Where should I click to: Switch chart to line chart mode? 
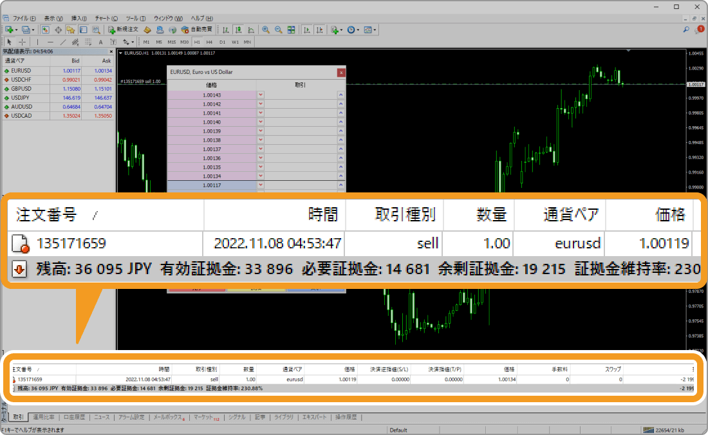(251, 30)
